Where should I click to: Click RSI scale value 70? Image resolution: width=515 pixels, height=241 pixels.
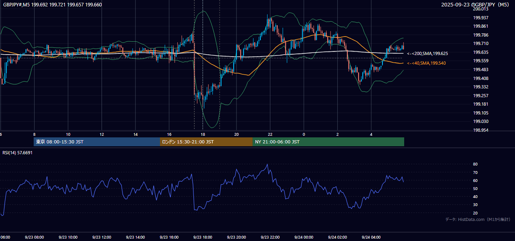pyautogui.click(x=475, y=172)
